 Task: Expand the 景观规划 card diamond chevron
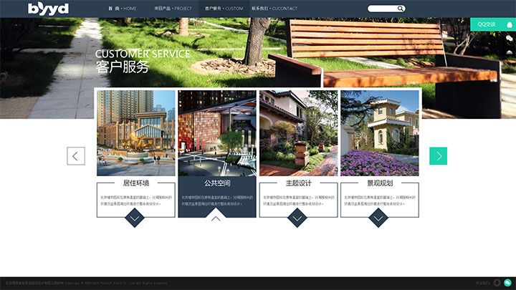(x=378, y=218)
